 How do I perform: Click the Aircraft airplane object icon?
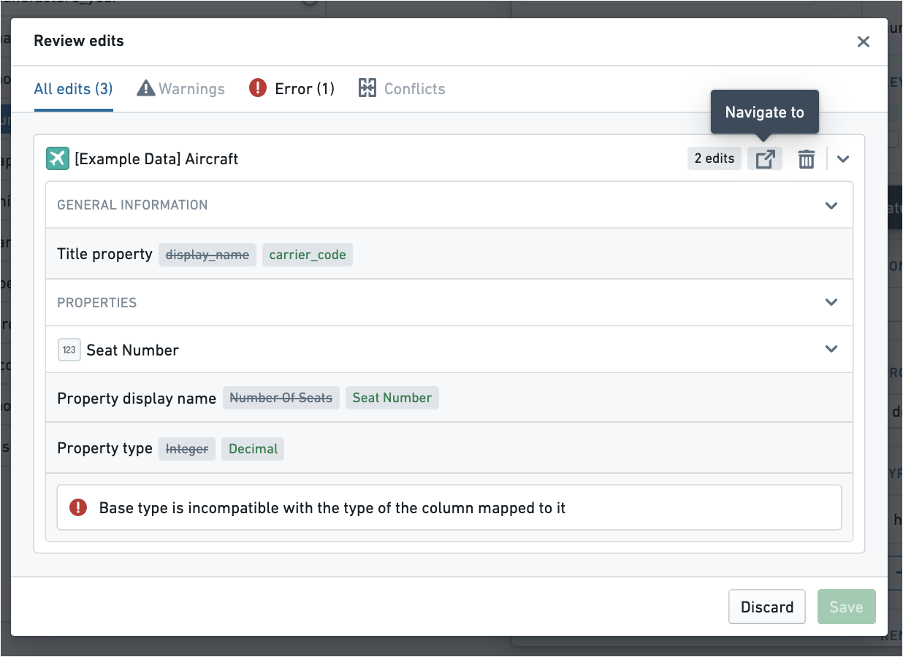pos(58,158)
